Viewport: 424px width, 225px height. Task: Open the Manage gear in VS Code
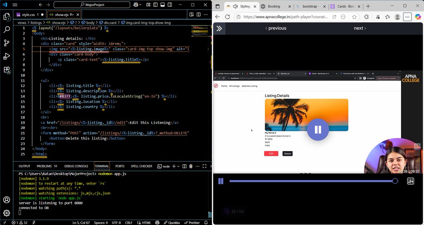[7, 213]
